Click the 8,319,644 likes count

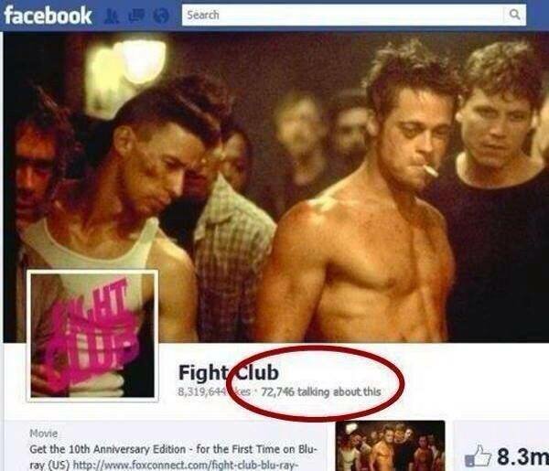(214, 391)
